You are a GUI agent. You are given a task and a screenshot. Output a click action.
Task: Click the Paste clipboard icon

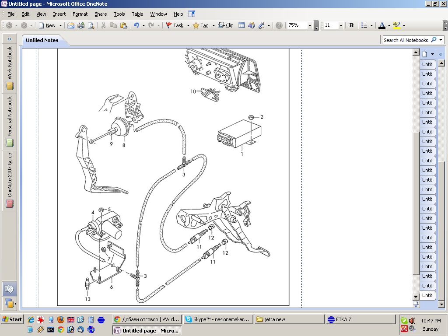pos(123,25)
